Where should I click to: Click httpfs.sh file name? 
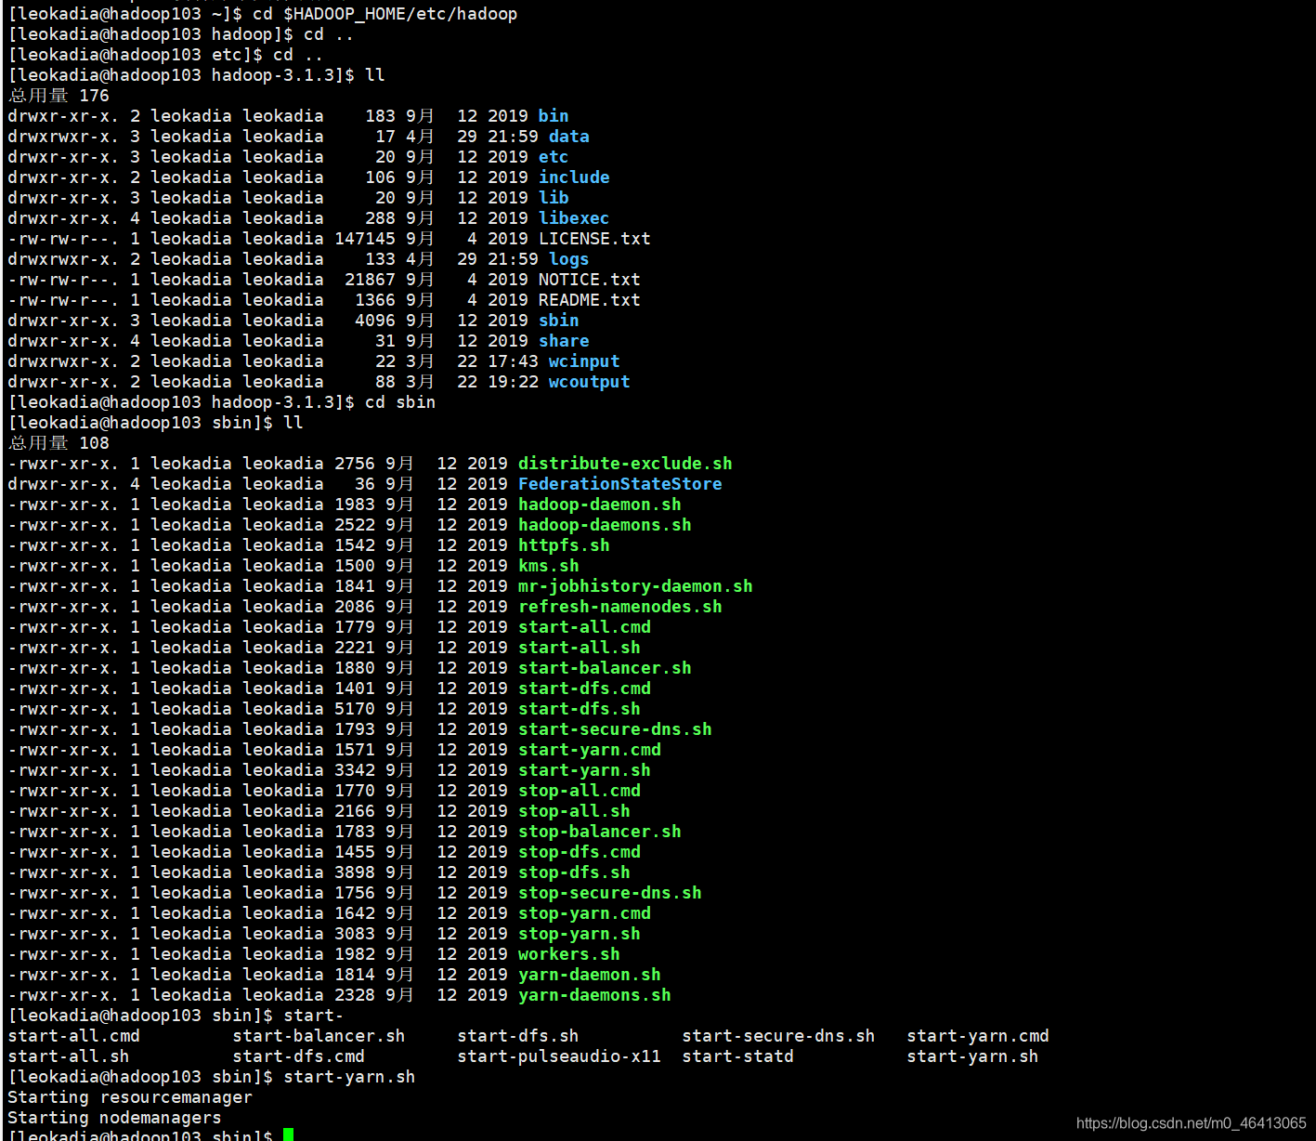[564, 545]
